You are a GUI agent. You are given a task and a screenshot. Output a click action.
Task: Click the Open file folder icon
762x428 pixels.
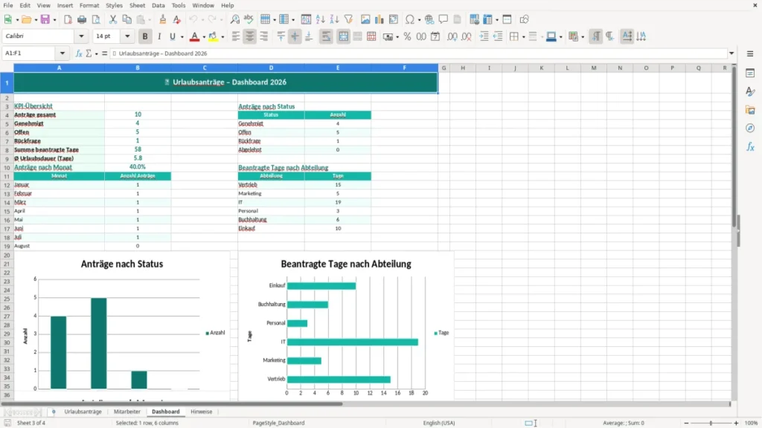[26, 19]
